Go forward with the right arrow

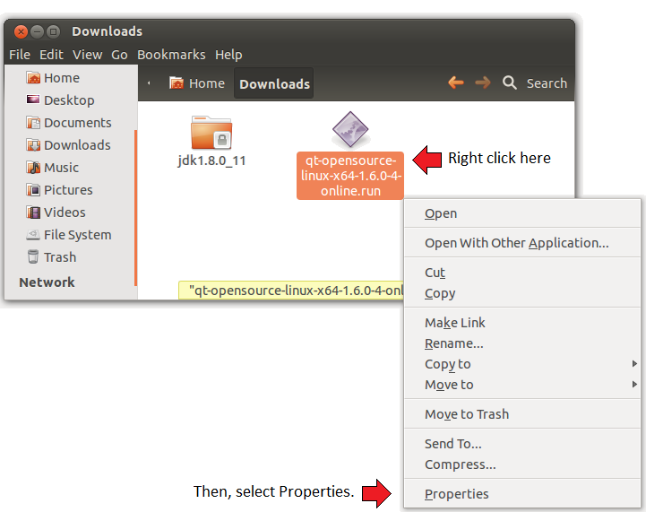coord(482,82)
